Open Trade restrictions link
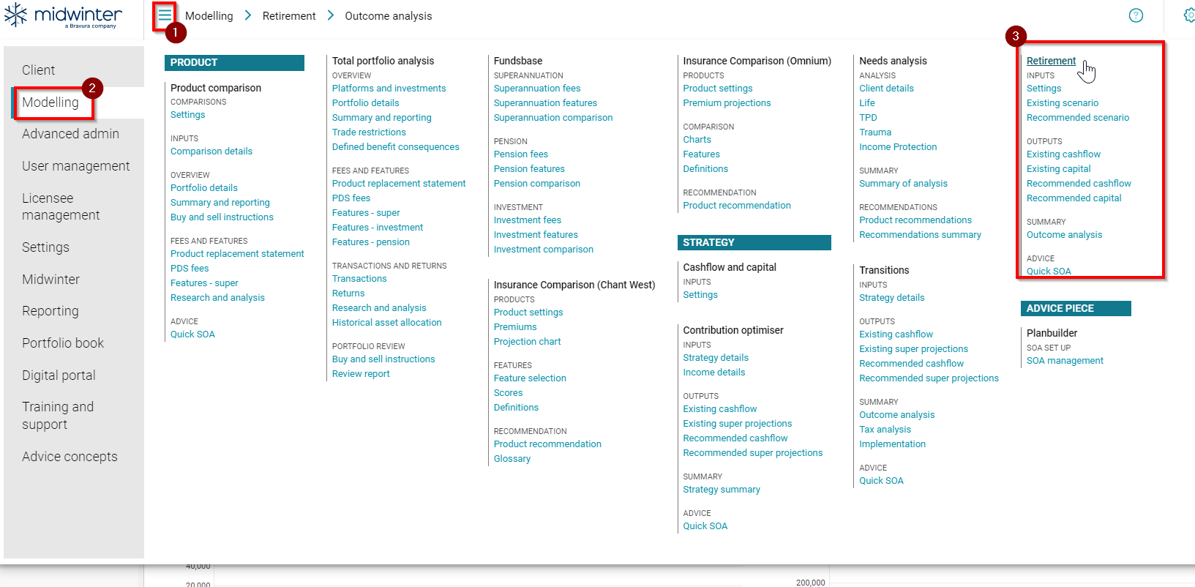This screenshot has width=1195, height=587. click(x=369, y=132)
